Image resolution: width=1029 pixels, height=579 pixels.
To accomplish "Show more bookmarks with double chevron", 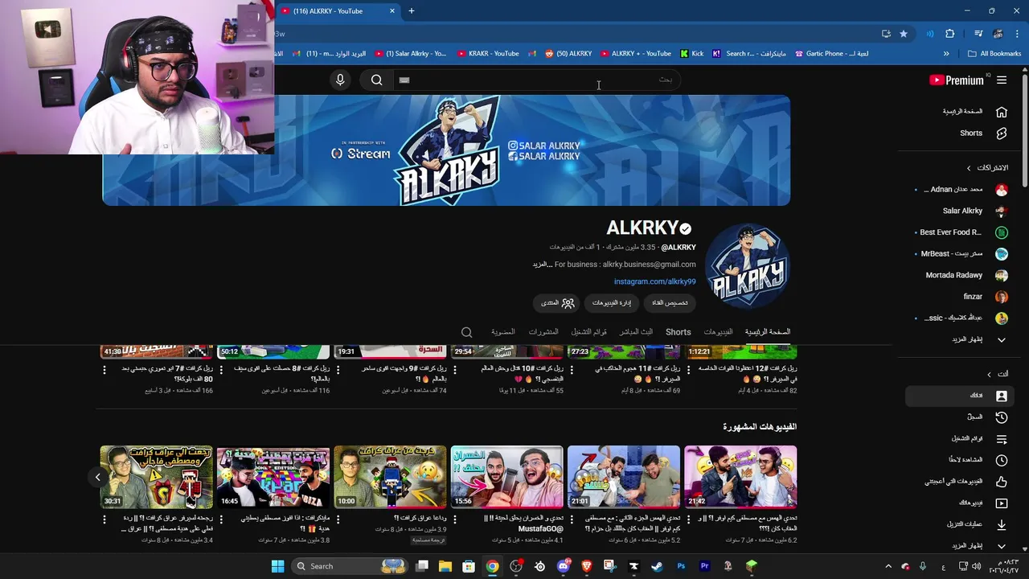I will point(946,54).
